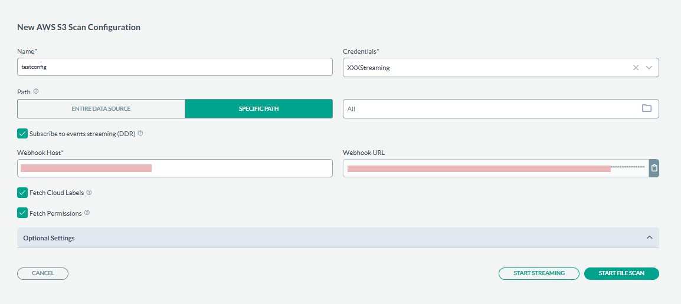Disable the Fetch Permissions checkbox
Viewport: 681px width, 304px height.
22,213
